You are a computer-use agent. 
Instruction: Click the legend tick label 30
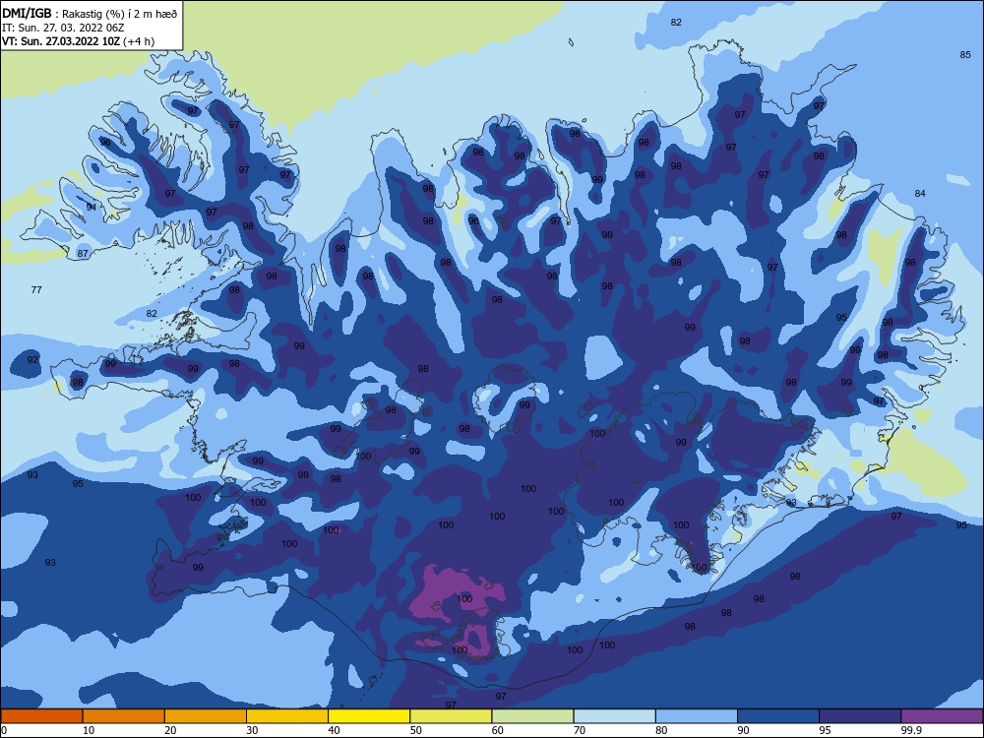point(252,730)
